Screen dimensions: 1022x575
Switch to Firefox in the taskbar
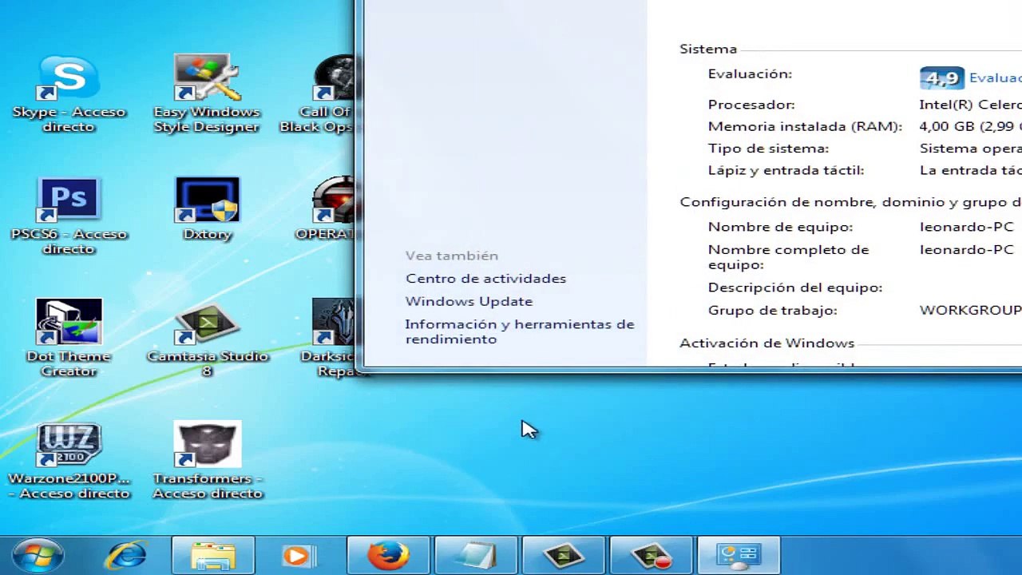pos(388,555)
